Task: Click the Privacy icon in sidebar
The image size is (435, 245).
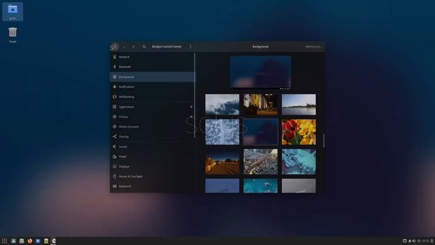Action: [x=115, y=117]
